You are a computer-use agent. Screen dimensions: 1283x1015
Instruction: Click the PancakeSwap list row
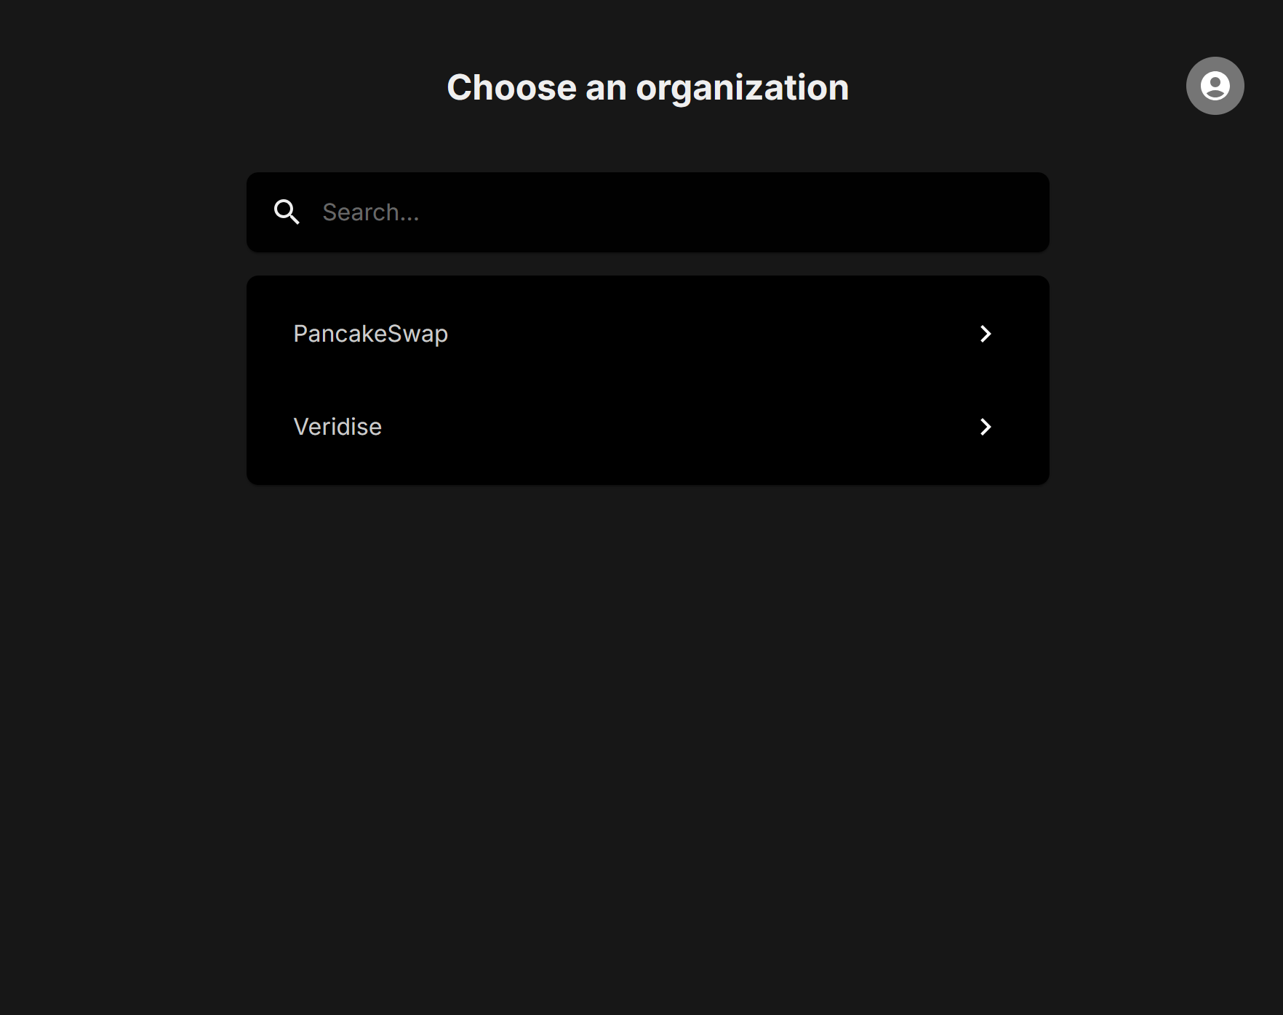tap(647, 334)
